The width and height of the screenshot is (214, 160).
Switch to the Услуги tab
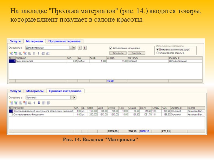[x=16, y=41]
